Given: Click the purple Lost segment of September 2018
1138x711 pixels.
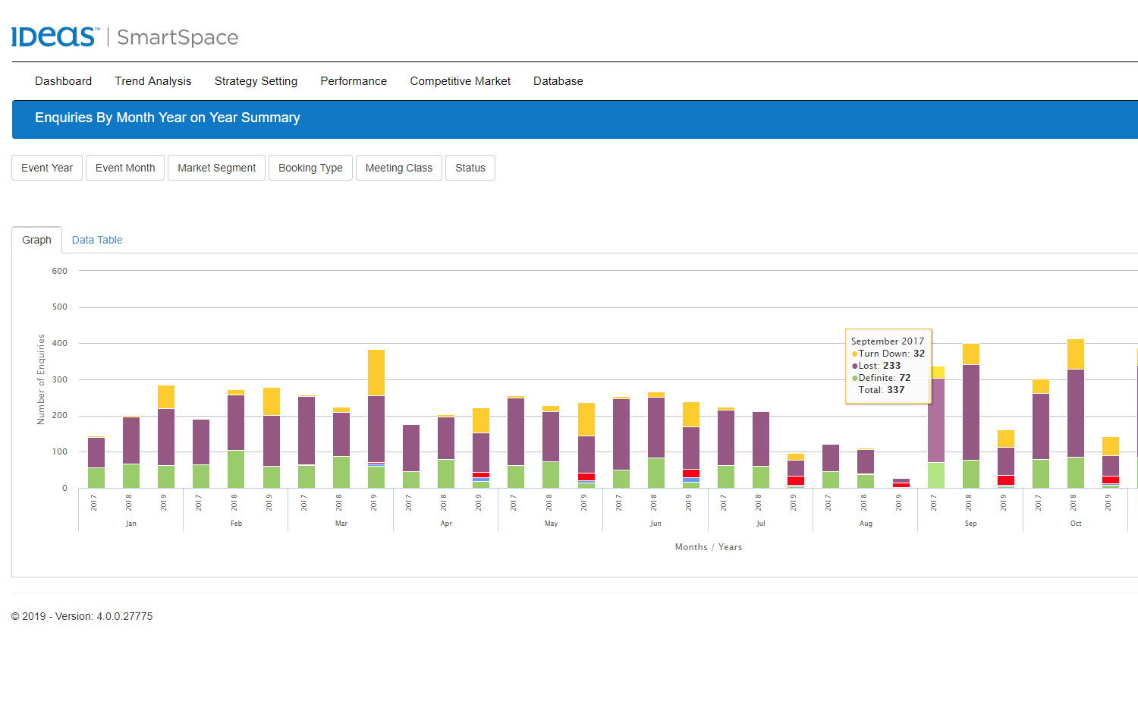Looking at the screenshot, I should pos(971,412).
